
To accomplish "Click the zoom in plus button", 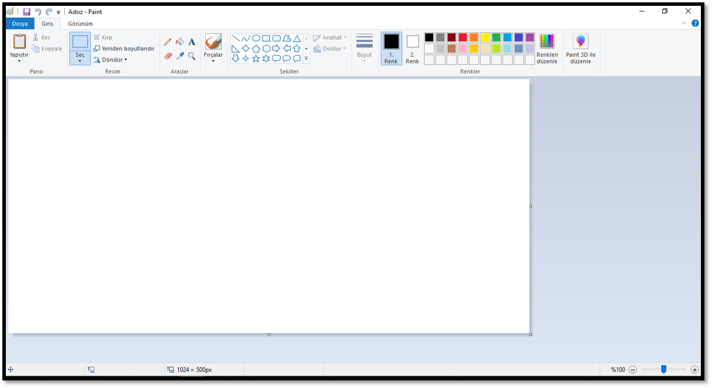I will click(x=694, y=369).
